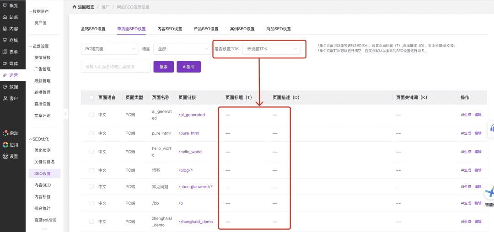
Task: Open the 概览 overview sidebar icon
Action: point(5,5)
